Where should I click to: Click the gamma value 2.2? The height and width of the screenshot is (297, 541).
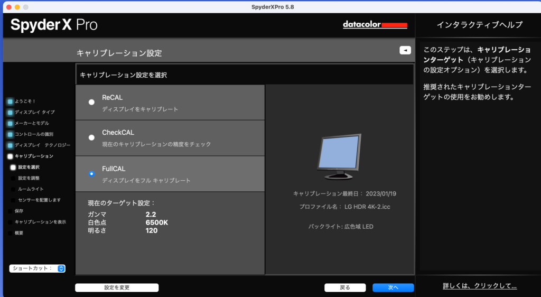point(151,214)
